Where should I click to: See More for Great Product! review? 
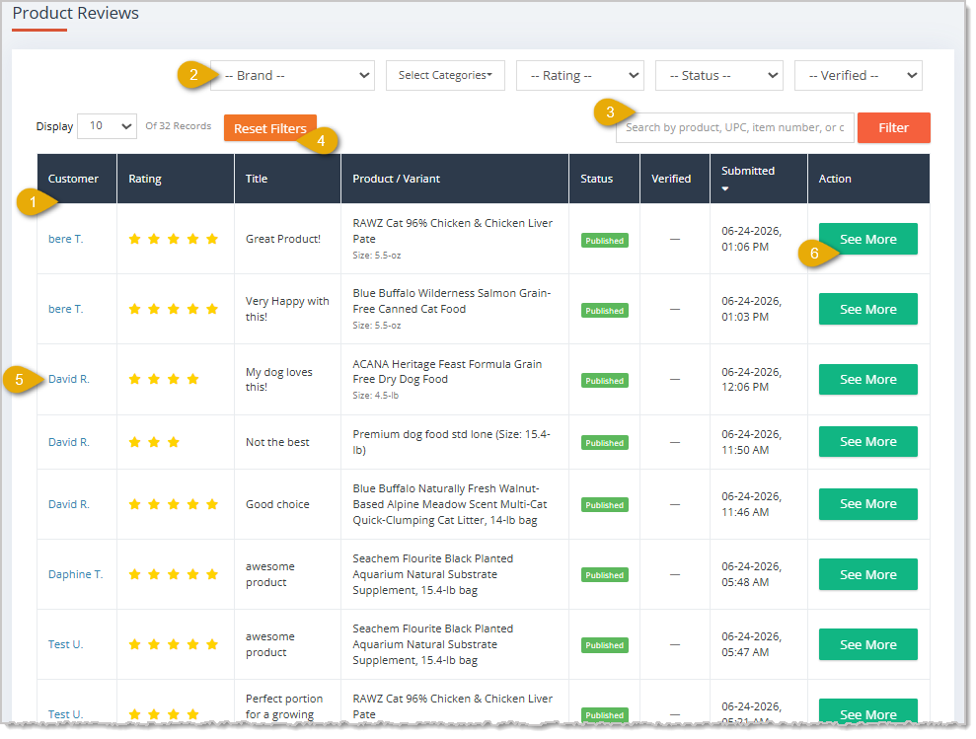pyautogui.click(x=867, y=239)
